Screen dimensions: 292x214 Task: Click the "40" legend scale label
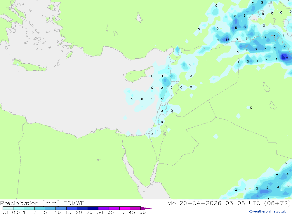tap(121, 212)
